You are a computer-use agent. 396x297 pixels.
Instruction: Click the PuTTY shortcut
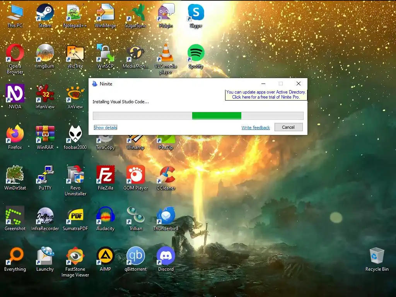pyautogui.click(x=45, y=178)
